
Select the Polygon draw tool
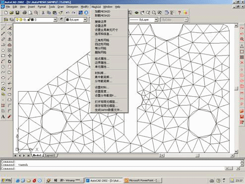[x=3, y=50]
